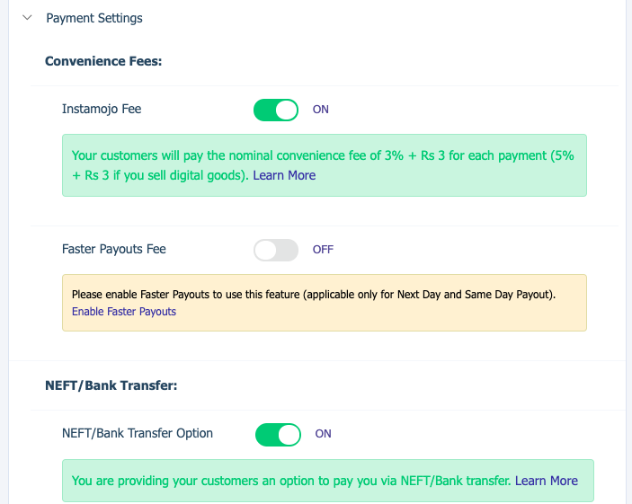
Task: Click the OFF status beside Faster Payouts
Action: [x=323, y=250]
